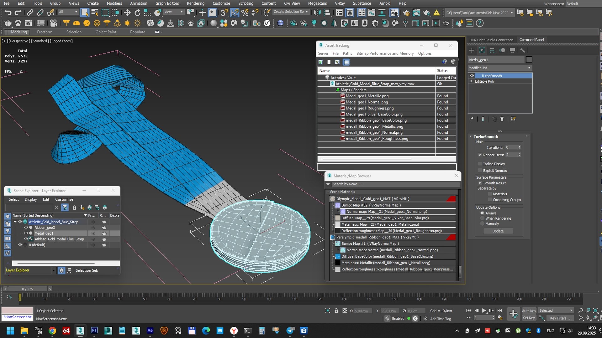The width and height of the screenshot is (602, 338).
Task: Click the lock icon in Scene Explorer toolbar
Action: click(x=74, y=207)
